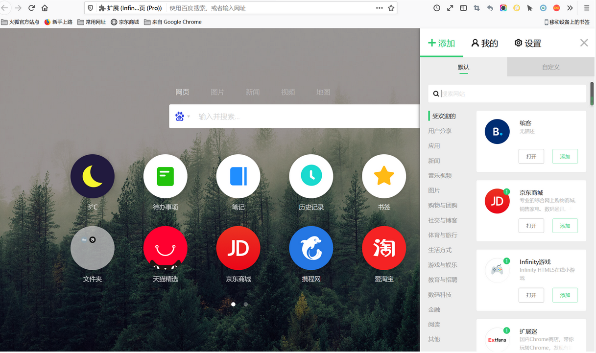Click the undo arrow toolbar icon
The height and width of the screenshot is (353, 596).
(x=490, y=8)
